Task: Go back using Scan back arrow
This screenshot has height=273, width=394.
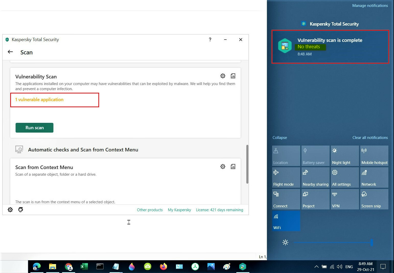Action: pos(10,52)
